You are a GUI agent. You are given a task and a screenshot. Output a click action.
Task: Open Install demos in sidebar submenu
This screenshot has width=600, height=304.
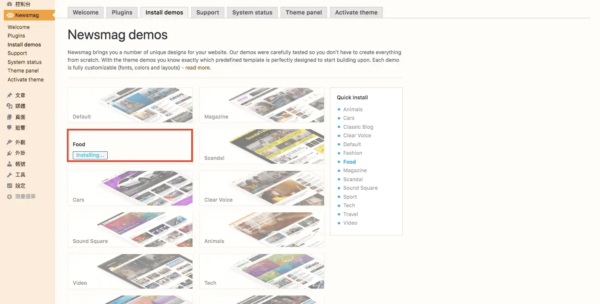[x=24, y=45]
